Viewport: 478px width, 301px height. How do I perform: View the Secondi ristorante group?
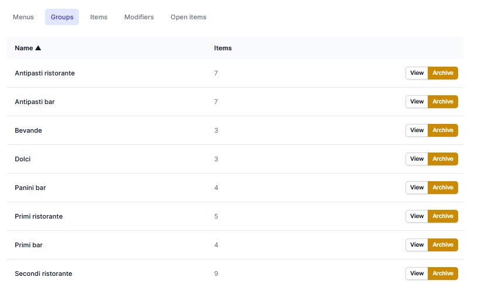417,274
